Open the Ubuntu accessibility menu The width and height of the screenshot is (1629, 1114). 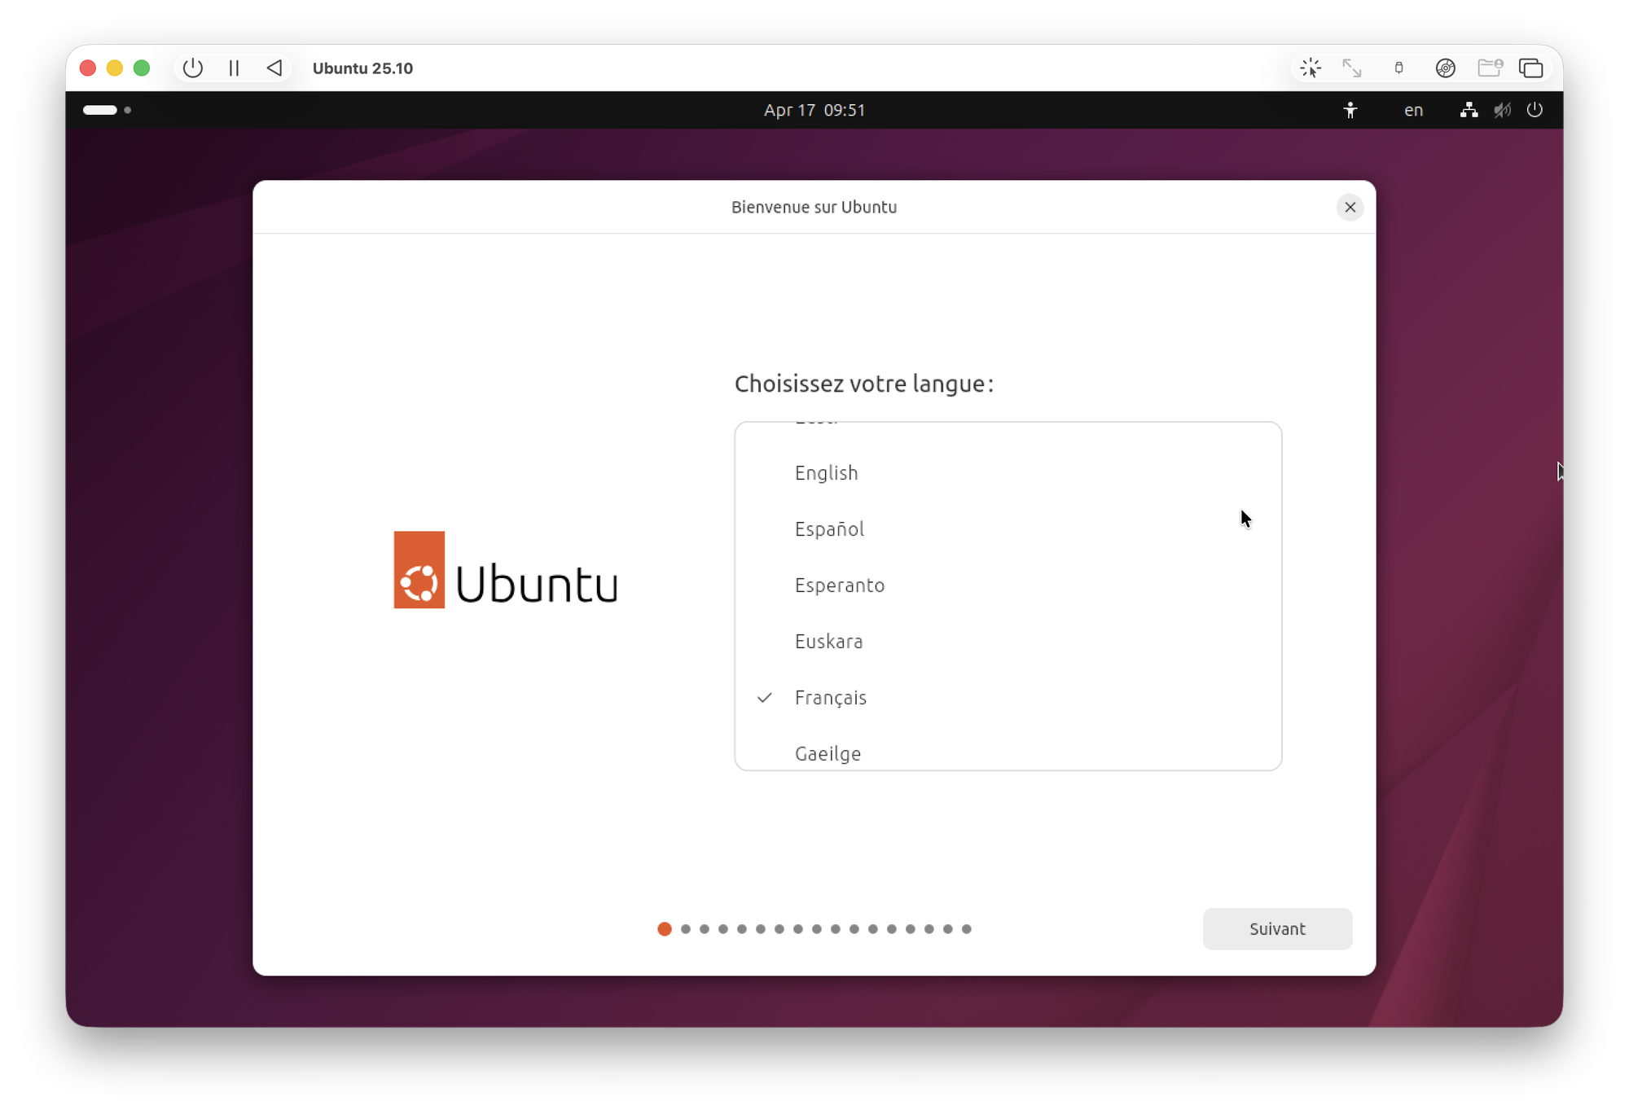coord(1350,110)
